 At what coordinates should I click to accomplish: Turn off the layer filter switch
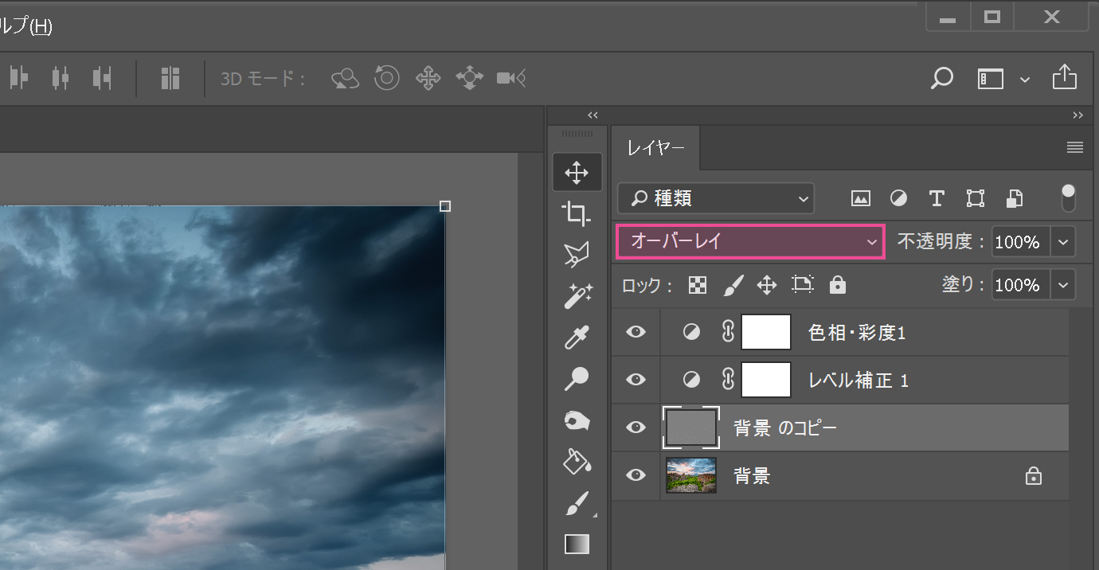[x=1068, y=198]
